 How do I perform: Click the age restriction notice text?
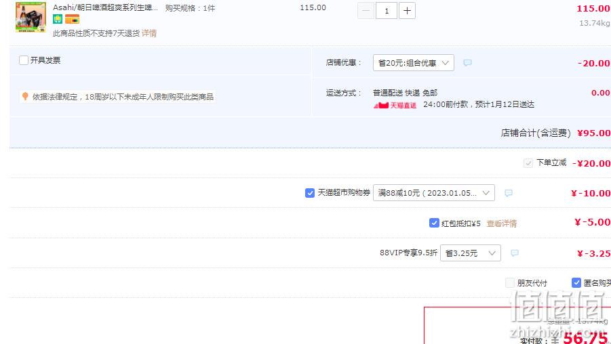coord(123,97)
